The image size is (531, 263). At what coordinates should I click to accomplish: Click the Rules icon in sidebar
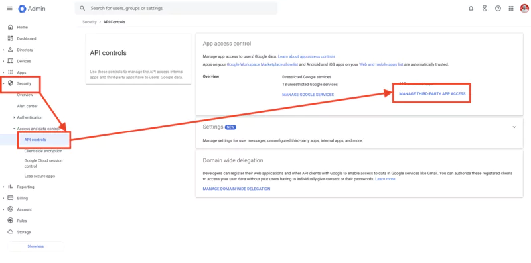click(x=10, y=221)
